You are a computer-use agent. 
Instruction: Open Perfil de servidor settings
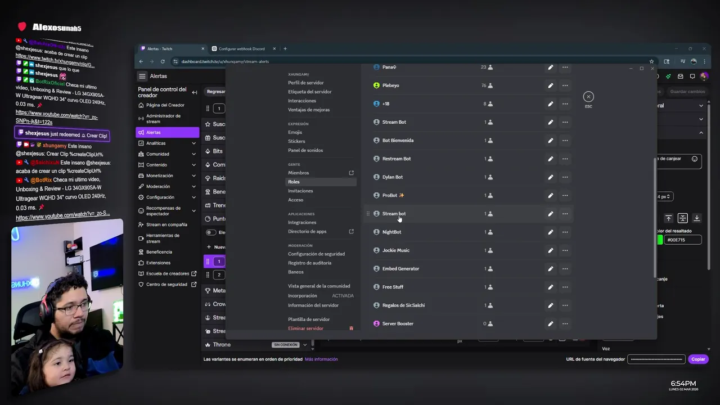pyautogui.click(x=306, y=83)
